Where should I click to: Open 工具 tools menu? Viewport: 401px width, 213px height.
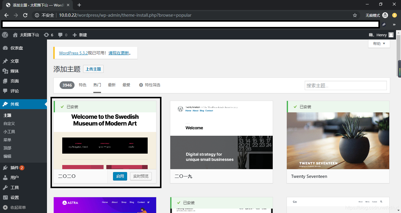23,188
